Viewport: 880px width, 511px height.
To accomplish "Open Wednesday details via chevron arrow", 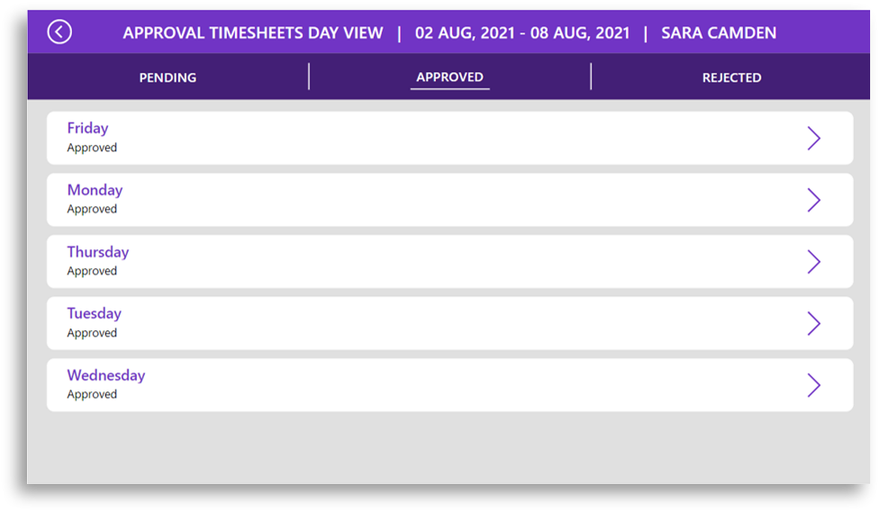I will pyautogui.click(x=813, y=385).
